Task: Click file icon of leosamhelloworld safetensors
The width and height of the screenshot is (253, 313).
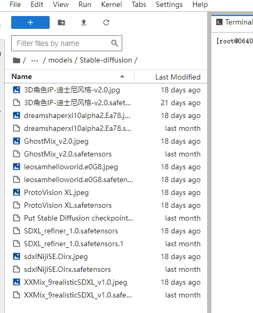Action: click(17, 179)
